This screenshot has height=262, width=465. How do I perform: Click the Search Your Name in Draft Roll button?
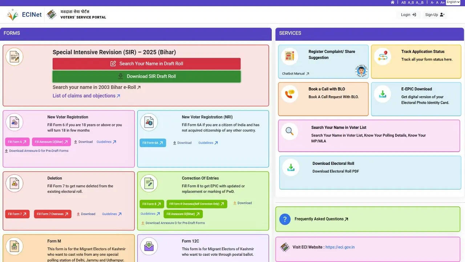[x=146, y=64]
